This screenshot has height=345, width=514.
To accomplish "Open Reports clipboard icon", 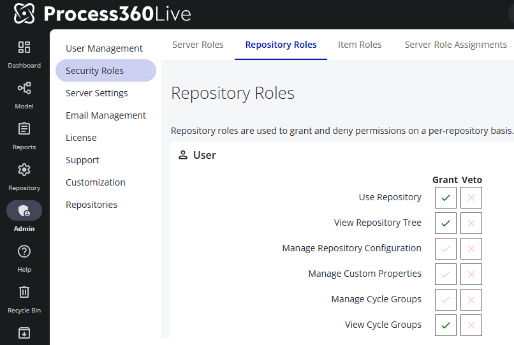I will (24, 129).
